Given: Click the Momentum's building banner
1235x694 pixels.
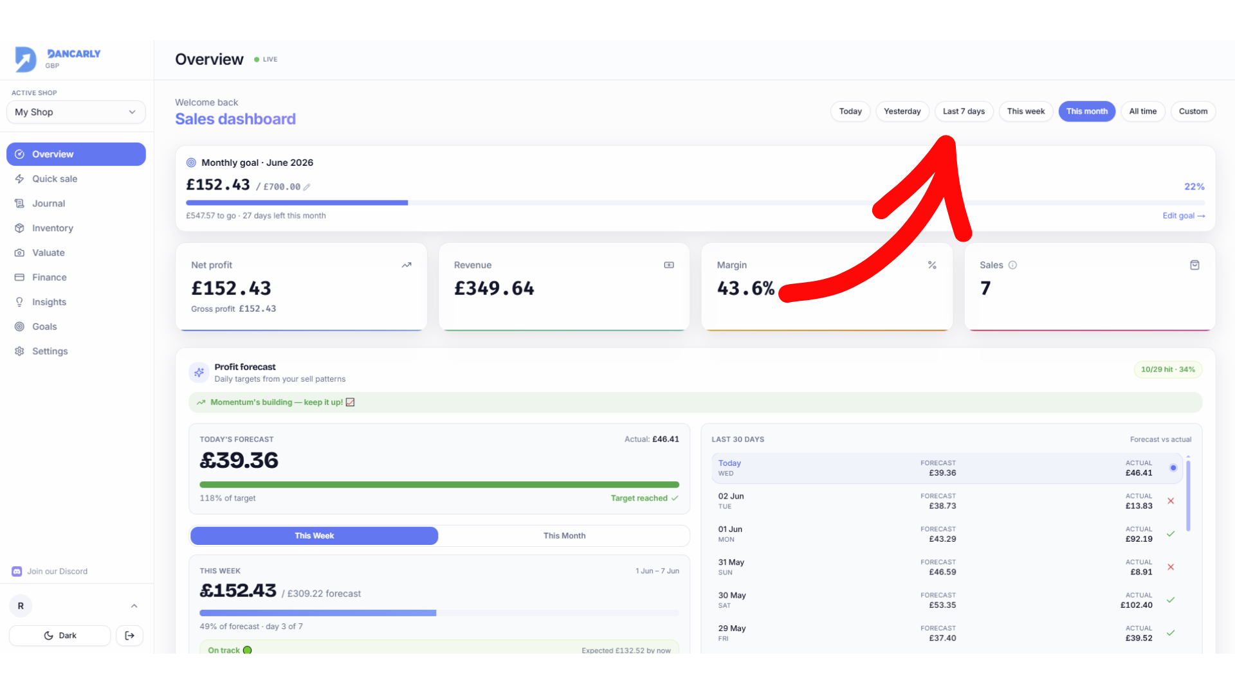Looking at the screenshot, I should pyautogui.click(x=695, y=402).
